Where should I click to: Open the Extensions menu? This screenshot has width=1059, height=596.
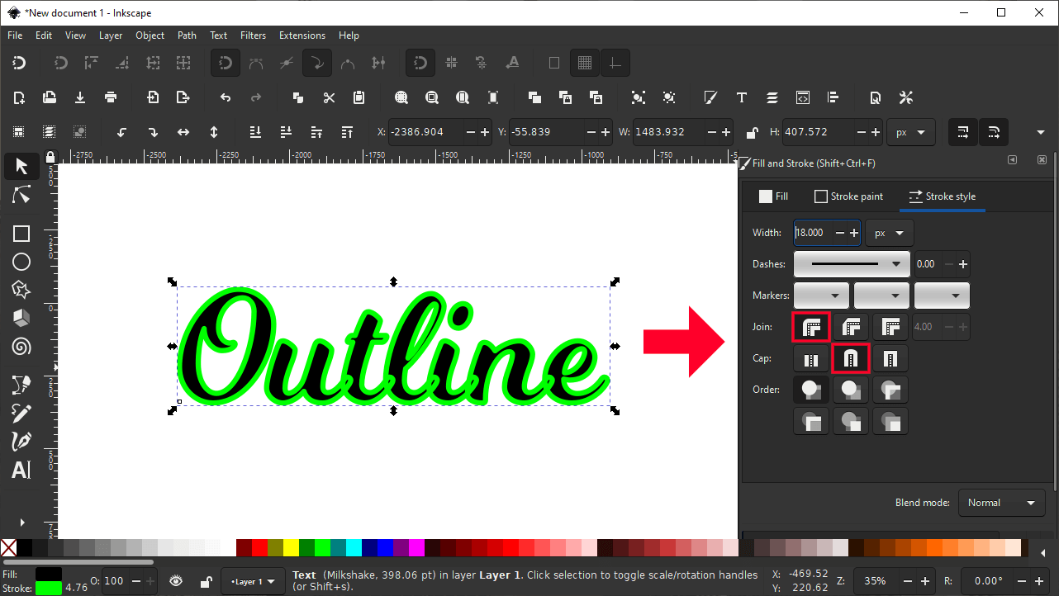(302, 35)
